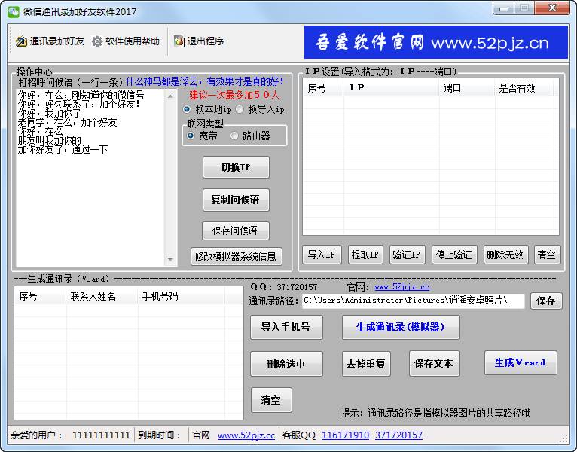577x452 pixels.
Task: Click 导入手机号 button
Action: click(x=286, y=327)
